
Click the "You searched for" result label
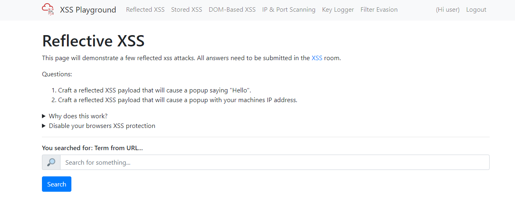point(92,148)
